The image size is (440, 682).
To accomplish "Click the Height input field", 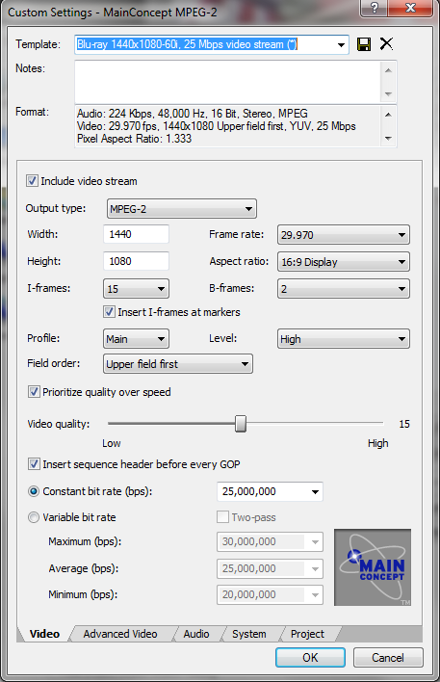I will point(136,261).
